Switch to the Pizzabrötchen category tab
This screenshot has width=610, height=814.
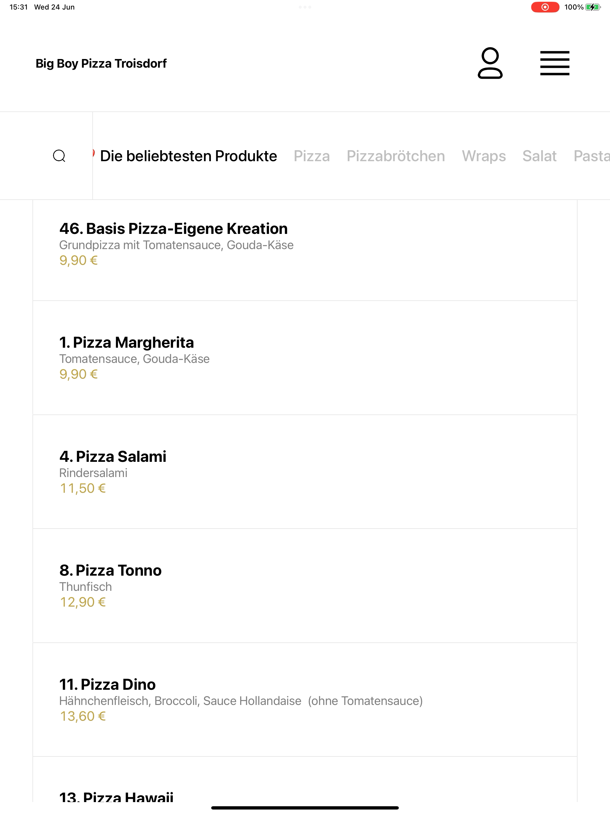point(396,156)
